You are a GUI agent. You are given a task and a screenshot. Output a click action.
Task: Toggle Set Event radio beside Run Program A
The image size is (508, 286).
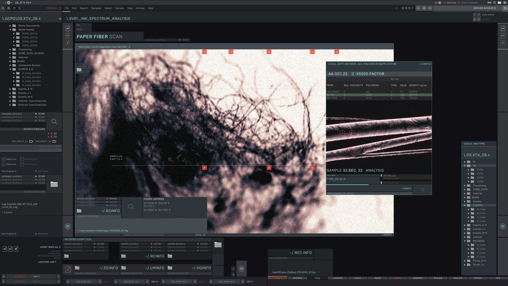point(36,171)
